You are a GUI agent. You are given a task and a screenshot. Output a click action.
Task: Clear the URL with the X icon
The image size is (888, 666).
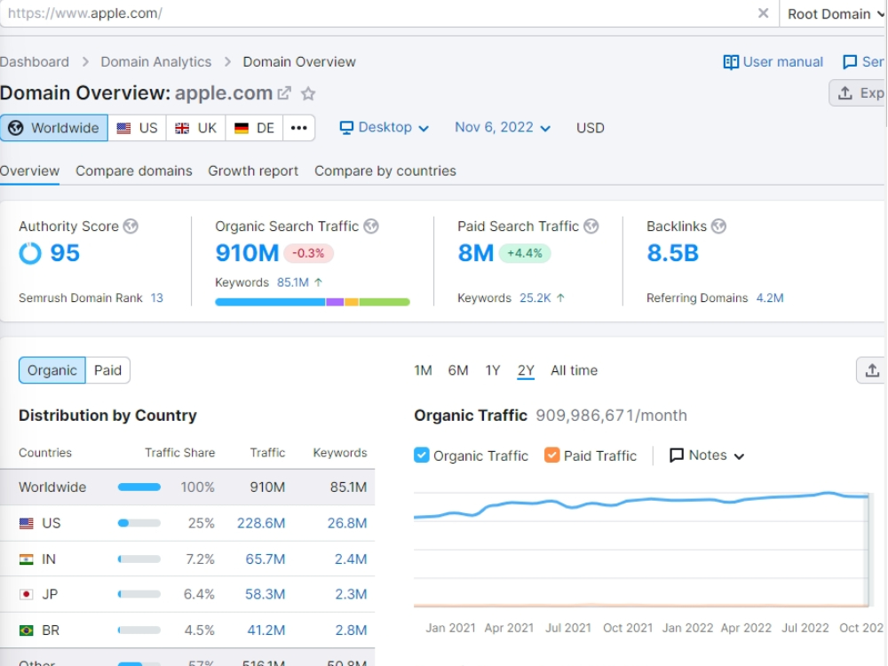(x=763, y=13)
